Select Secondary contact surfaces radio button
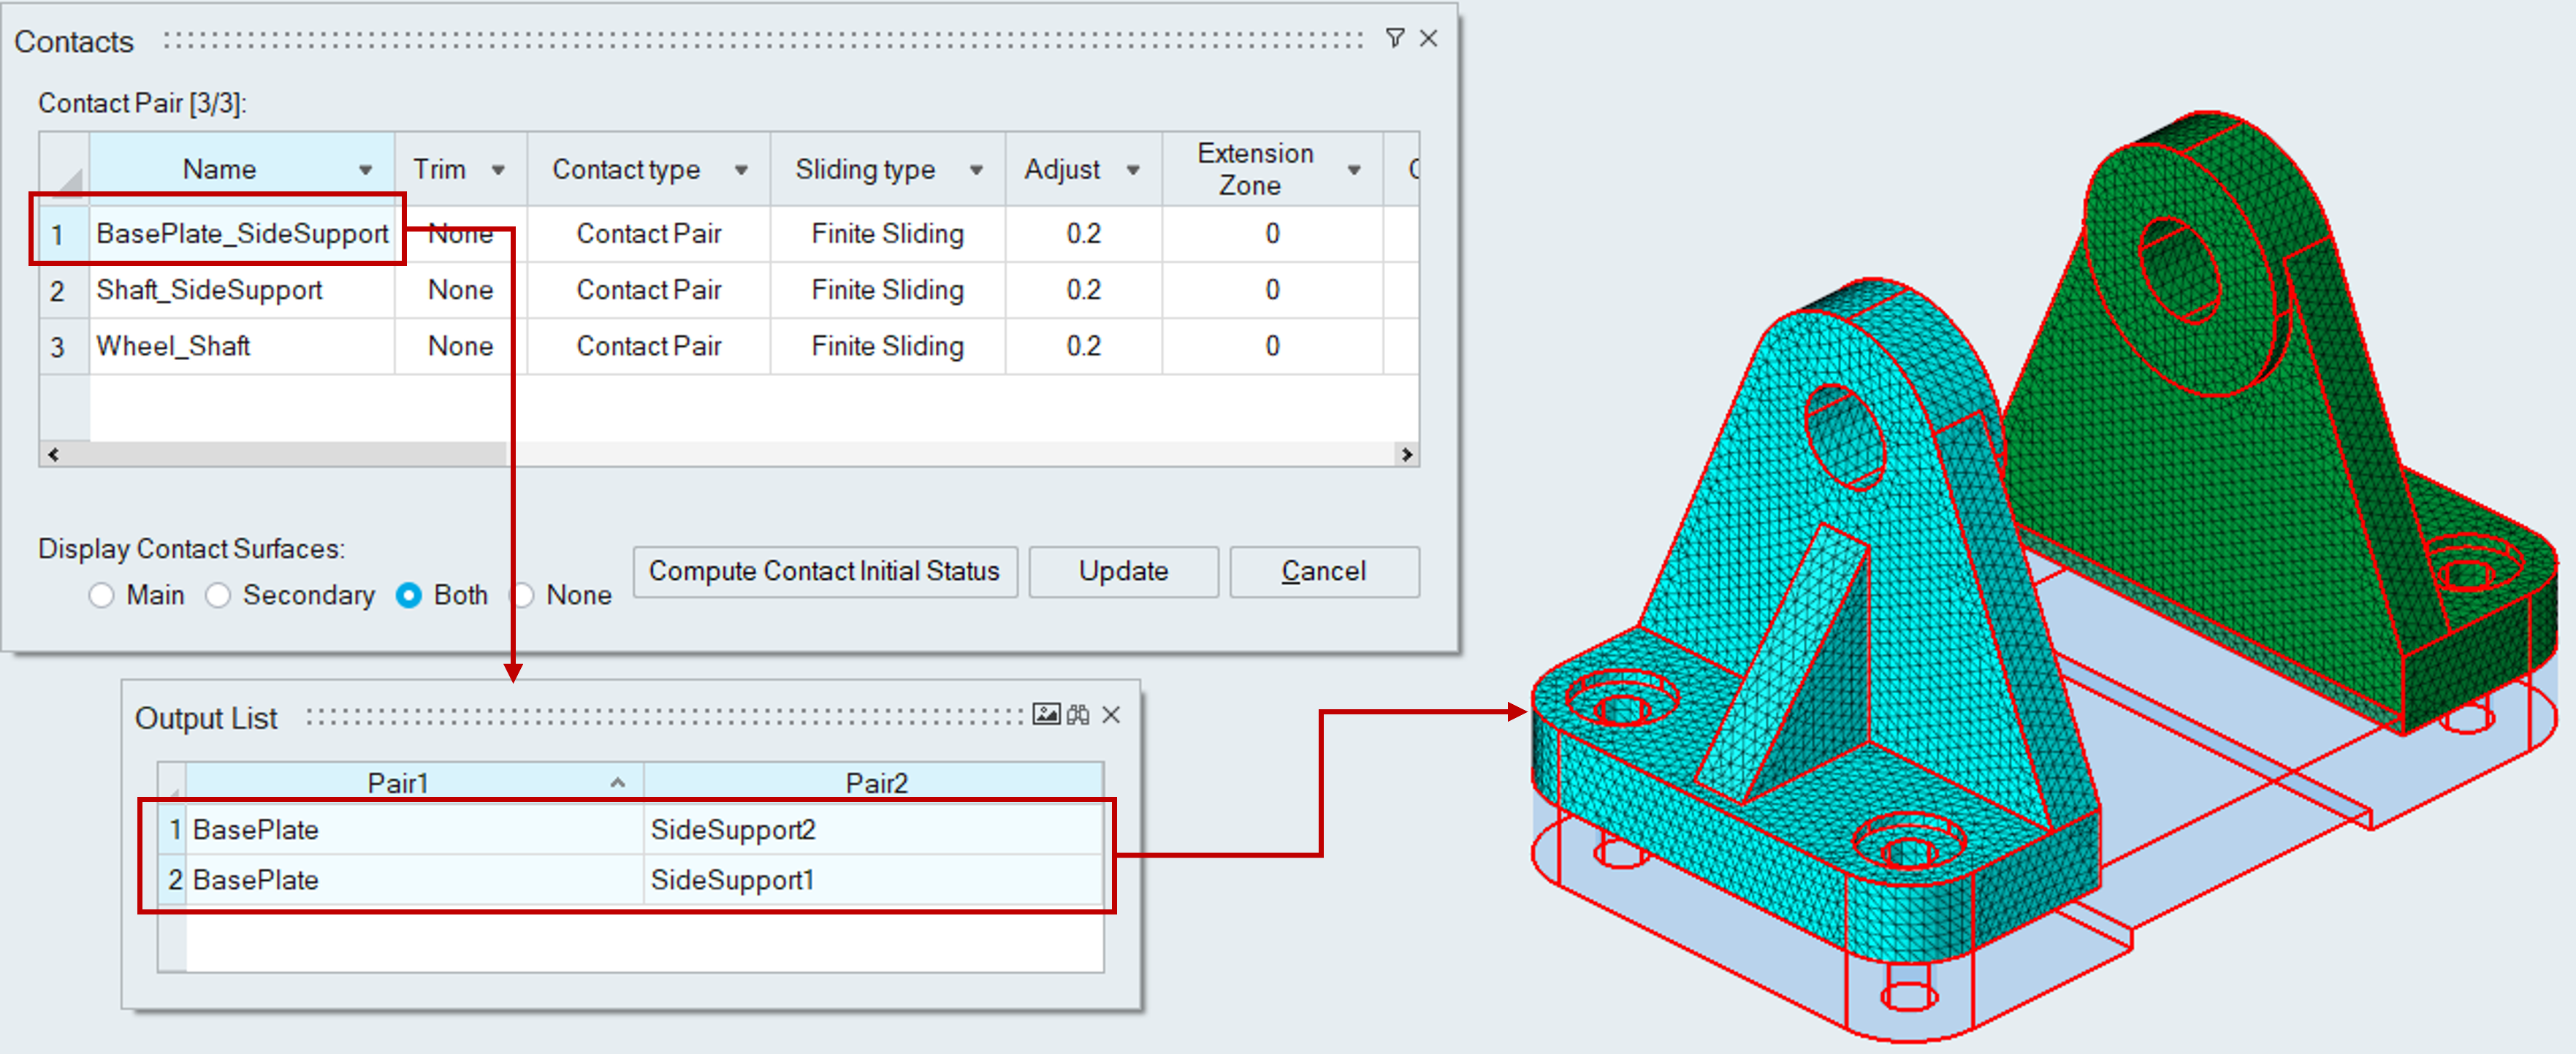 218,595
